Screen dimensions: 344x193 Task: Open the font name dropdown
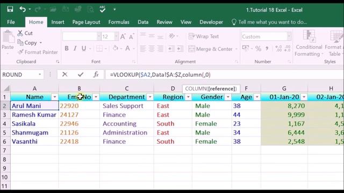99,36
